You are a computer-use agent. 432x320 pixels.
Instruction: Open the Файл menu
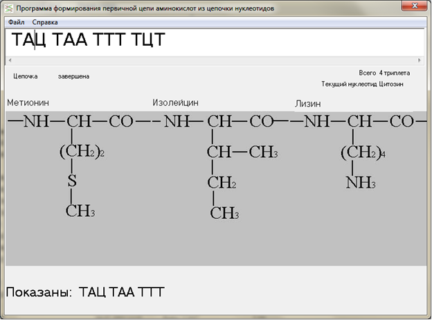pyautogui.click(x=16, y=22)
